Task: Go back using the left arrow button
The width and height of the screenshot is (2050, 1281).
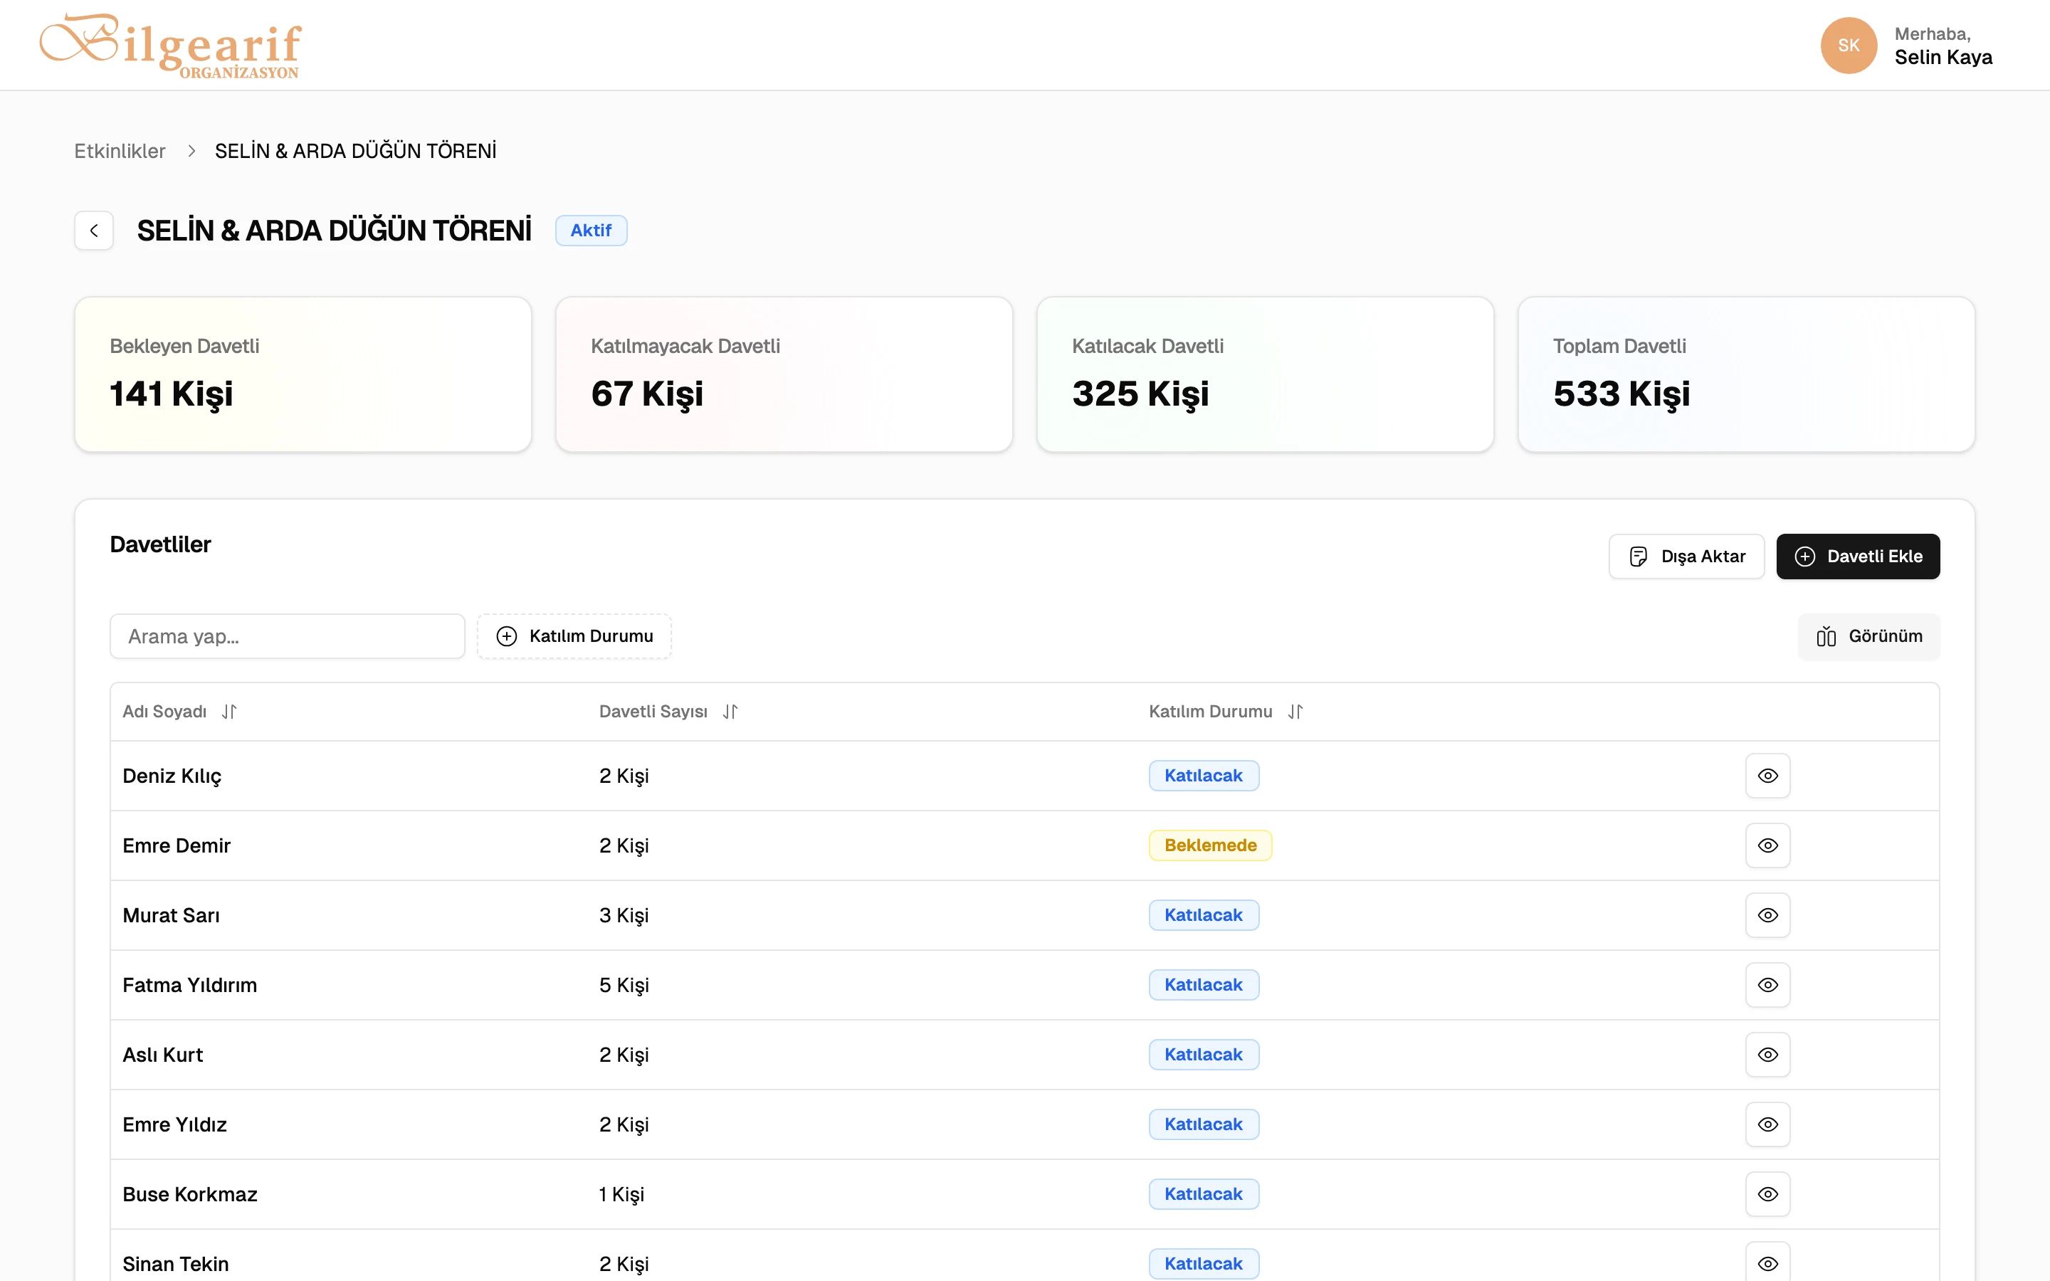Action: pos(94,231)
